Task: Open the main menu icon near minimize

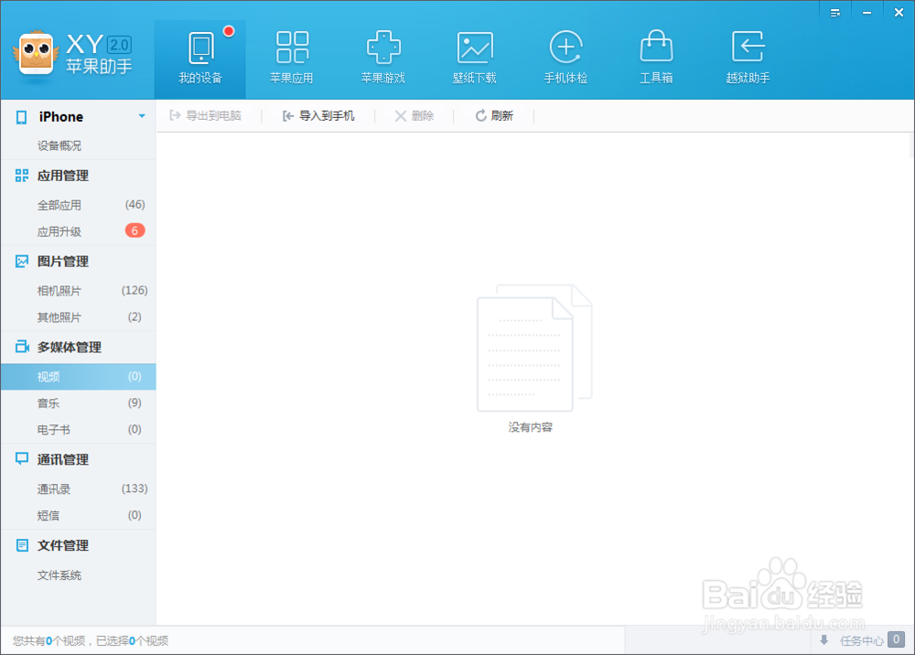Action: click(x=834, y=12)
